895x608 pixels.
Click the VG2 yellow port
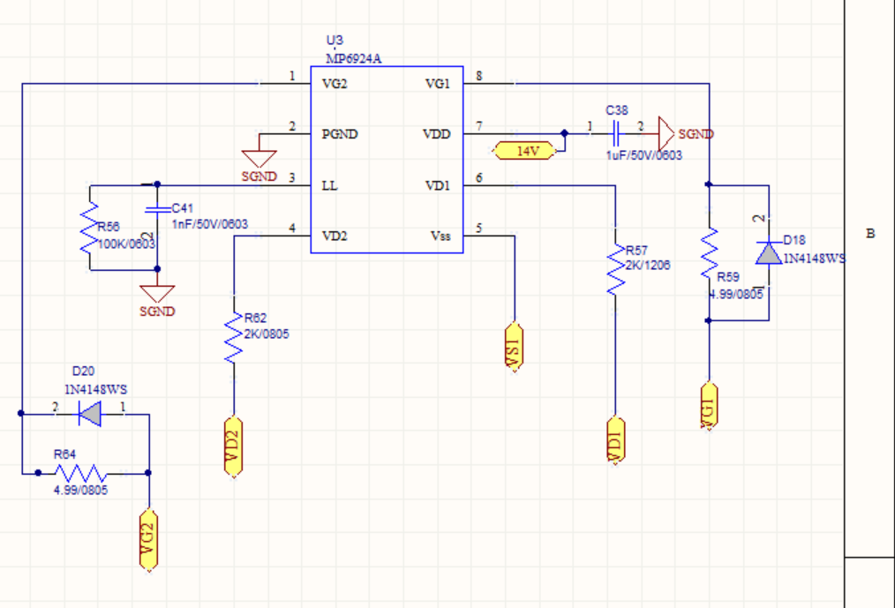148,539
